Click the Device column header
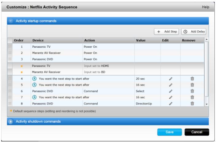The height and width of the screenshot is (142, 216). [38, 40]
